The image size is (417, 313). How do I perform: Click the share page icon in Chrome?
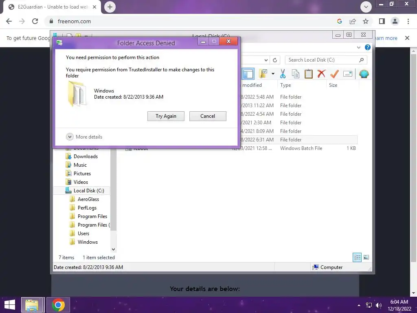coord(353,21)
